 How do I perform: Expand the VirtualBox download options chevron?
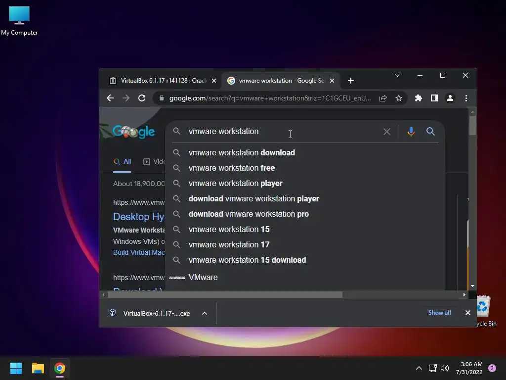205,313
